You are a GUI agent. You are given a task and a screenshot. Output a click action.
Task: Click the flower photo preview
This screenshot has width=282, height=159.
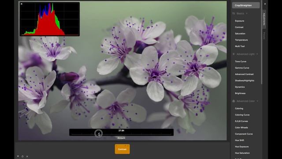(x=122, y=71)
